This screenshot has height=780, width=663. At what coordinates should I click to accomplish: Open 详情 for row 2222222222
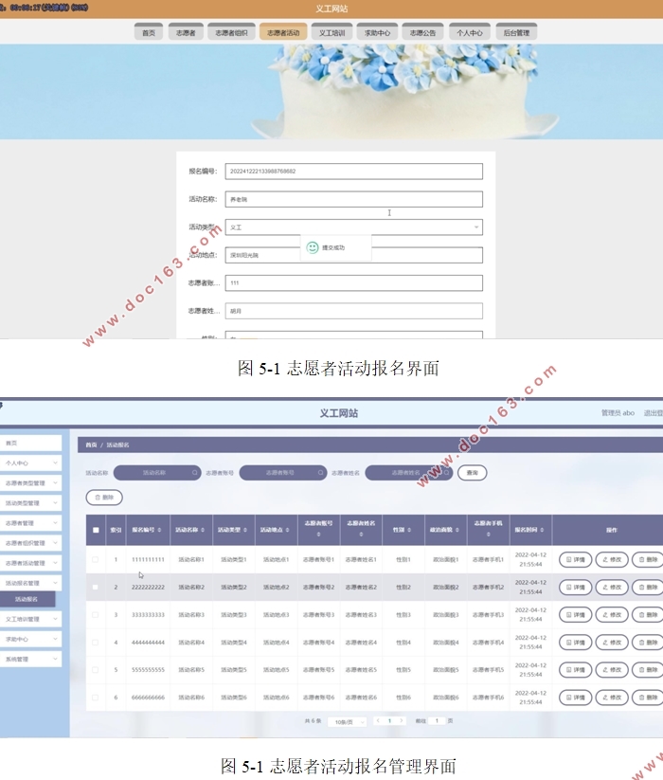click(x=575, y=587)
